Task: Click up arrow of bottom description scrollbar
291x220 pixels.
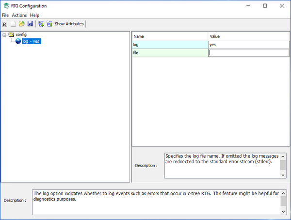Action: pos(283,193)
